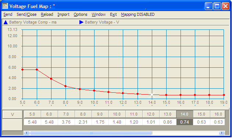The image size is (232, 138).
Task: Select graph point at 18.0 volts
Action: point(209,95)
